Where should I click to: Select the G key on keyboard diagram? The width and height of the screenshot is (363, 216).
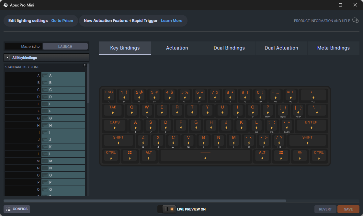196,126
